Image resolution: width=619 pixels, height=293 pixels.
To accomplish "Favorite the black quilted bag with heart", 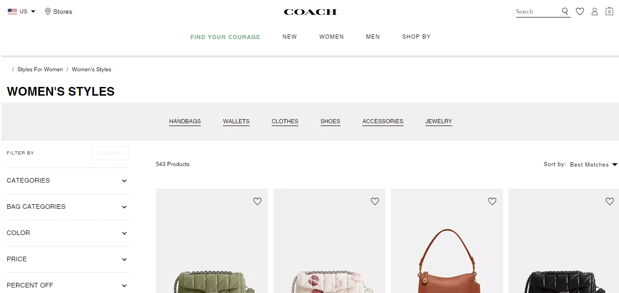I will tap(610, 201).
